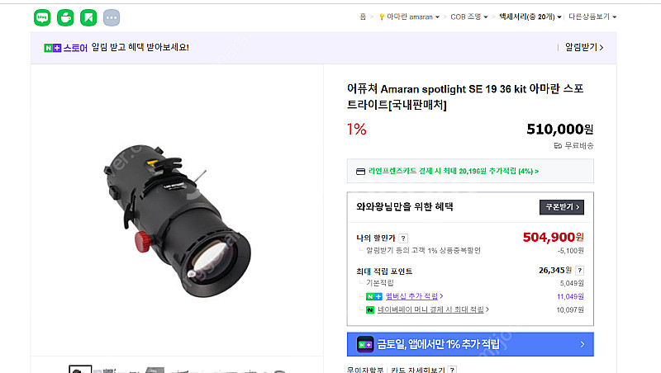Click the green store gift icon
The height and width of the screenshot is (373, 661).
[65, 17]
